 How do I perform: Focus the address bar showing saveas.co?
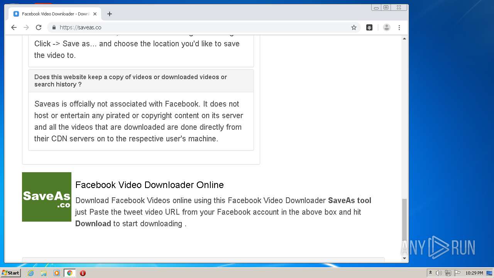coord(204,27)
